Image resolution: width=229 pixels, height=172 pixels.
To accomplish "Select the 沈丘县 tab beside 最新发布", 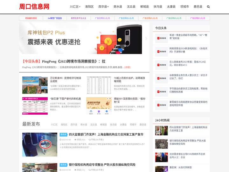I will [94, 125].
